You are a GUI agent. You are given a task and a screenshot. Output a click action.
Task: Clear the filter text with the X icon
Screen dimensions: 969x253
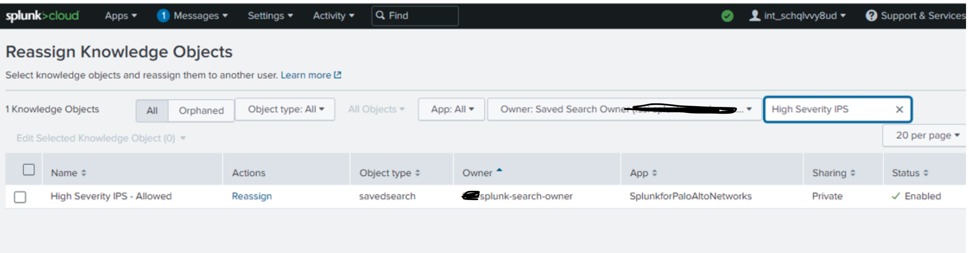tap(899, 109)
